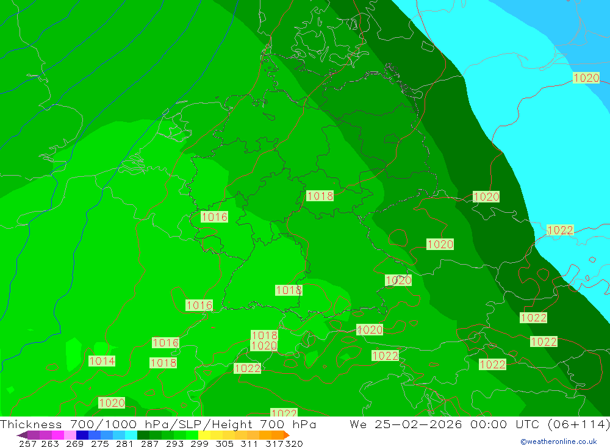Click the cyan legend swatch before 287

pos(131,435)
